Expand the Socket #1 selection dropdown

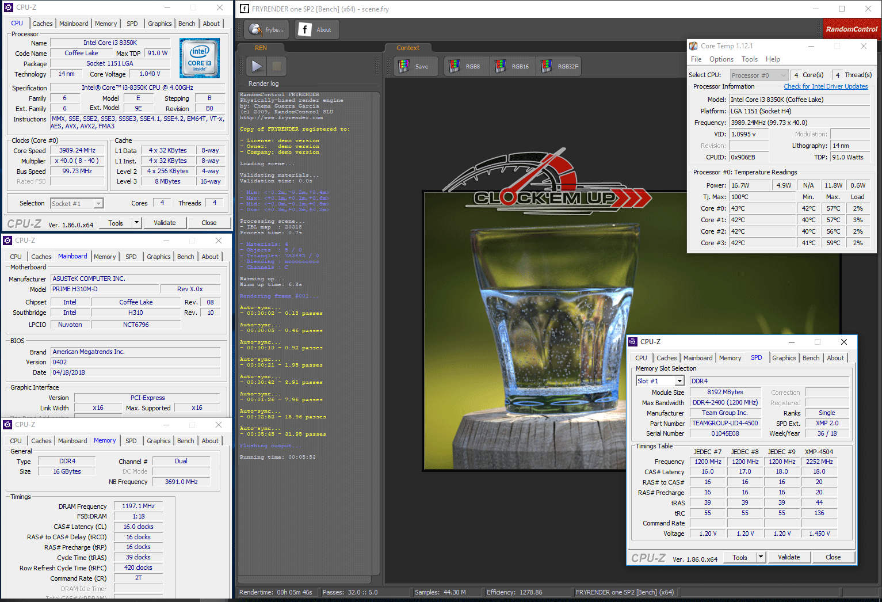pyautogui.click(x=98, y=204)
